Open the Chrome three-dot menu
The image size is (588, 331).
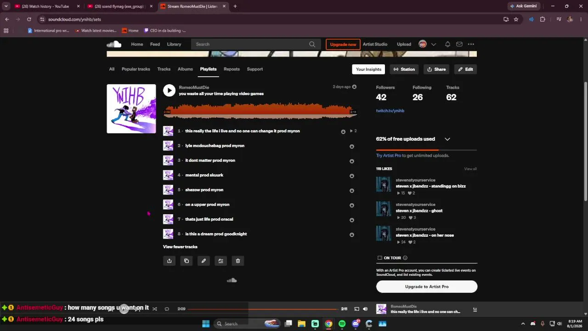click(x=581, y=19)
